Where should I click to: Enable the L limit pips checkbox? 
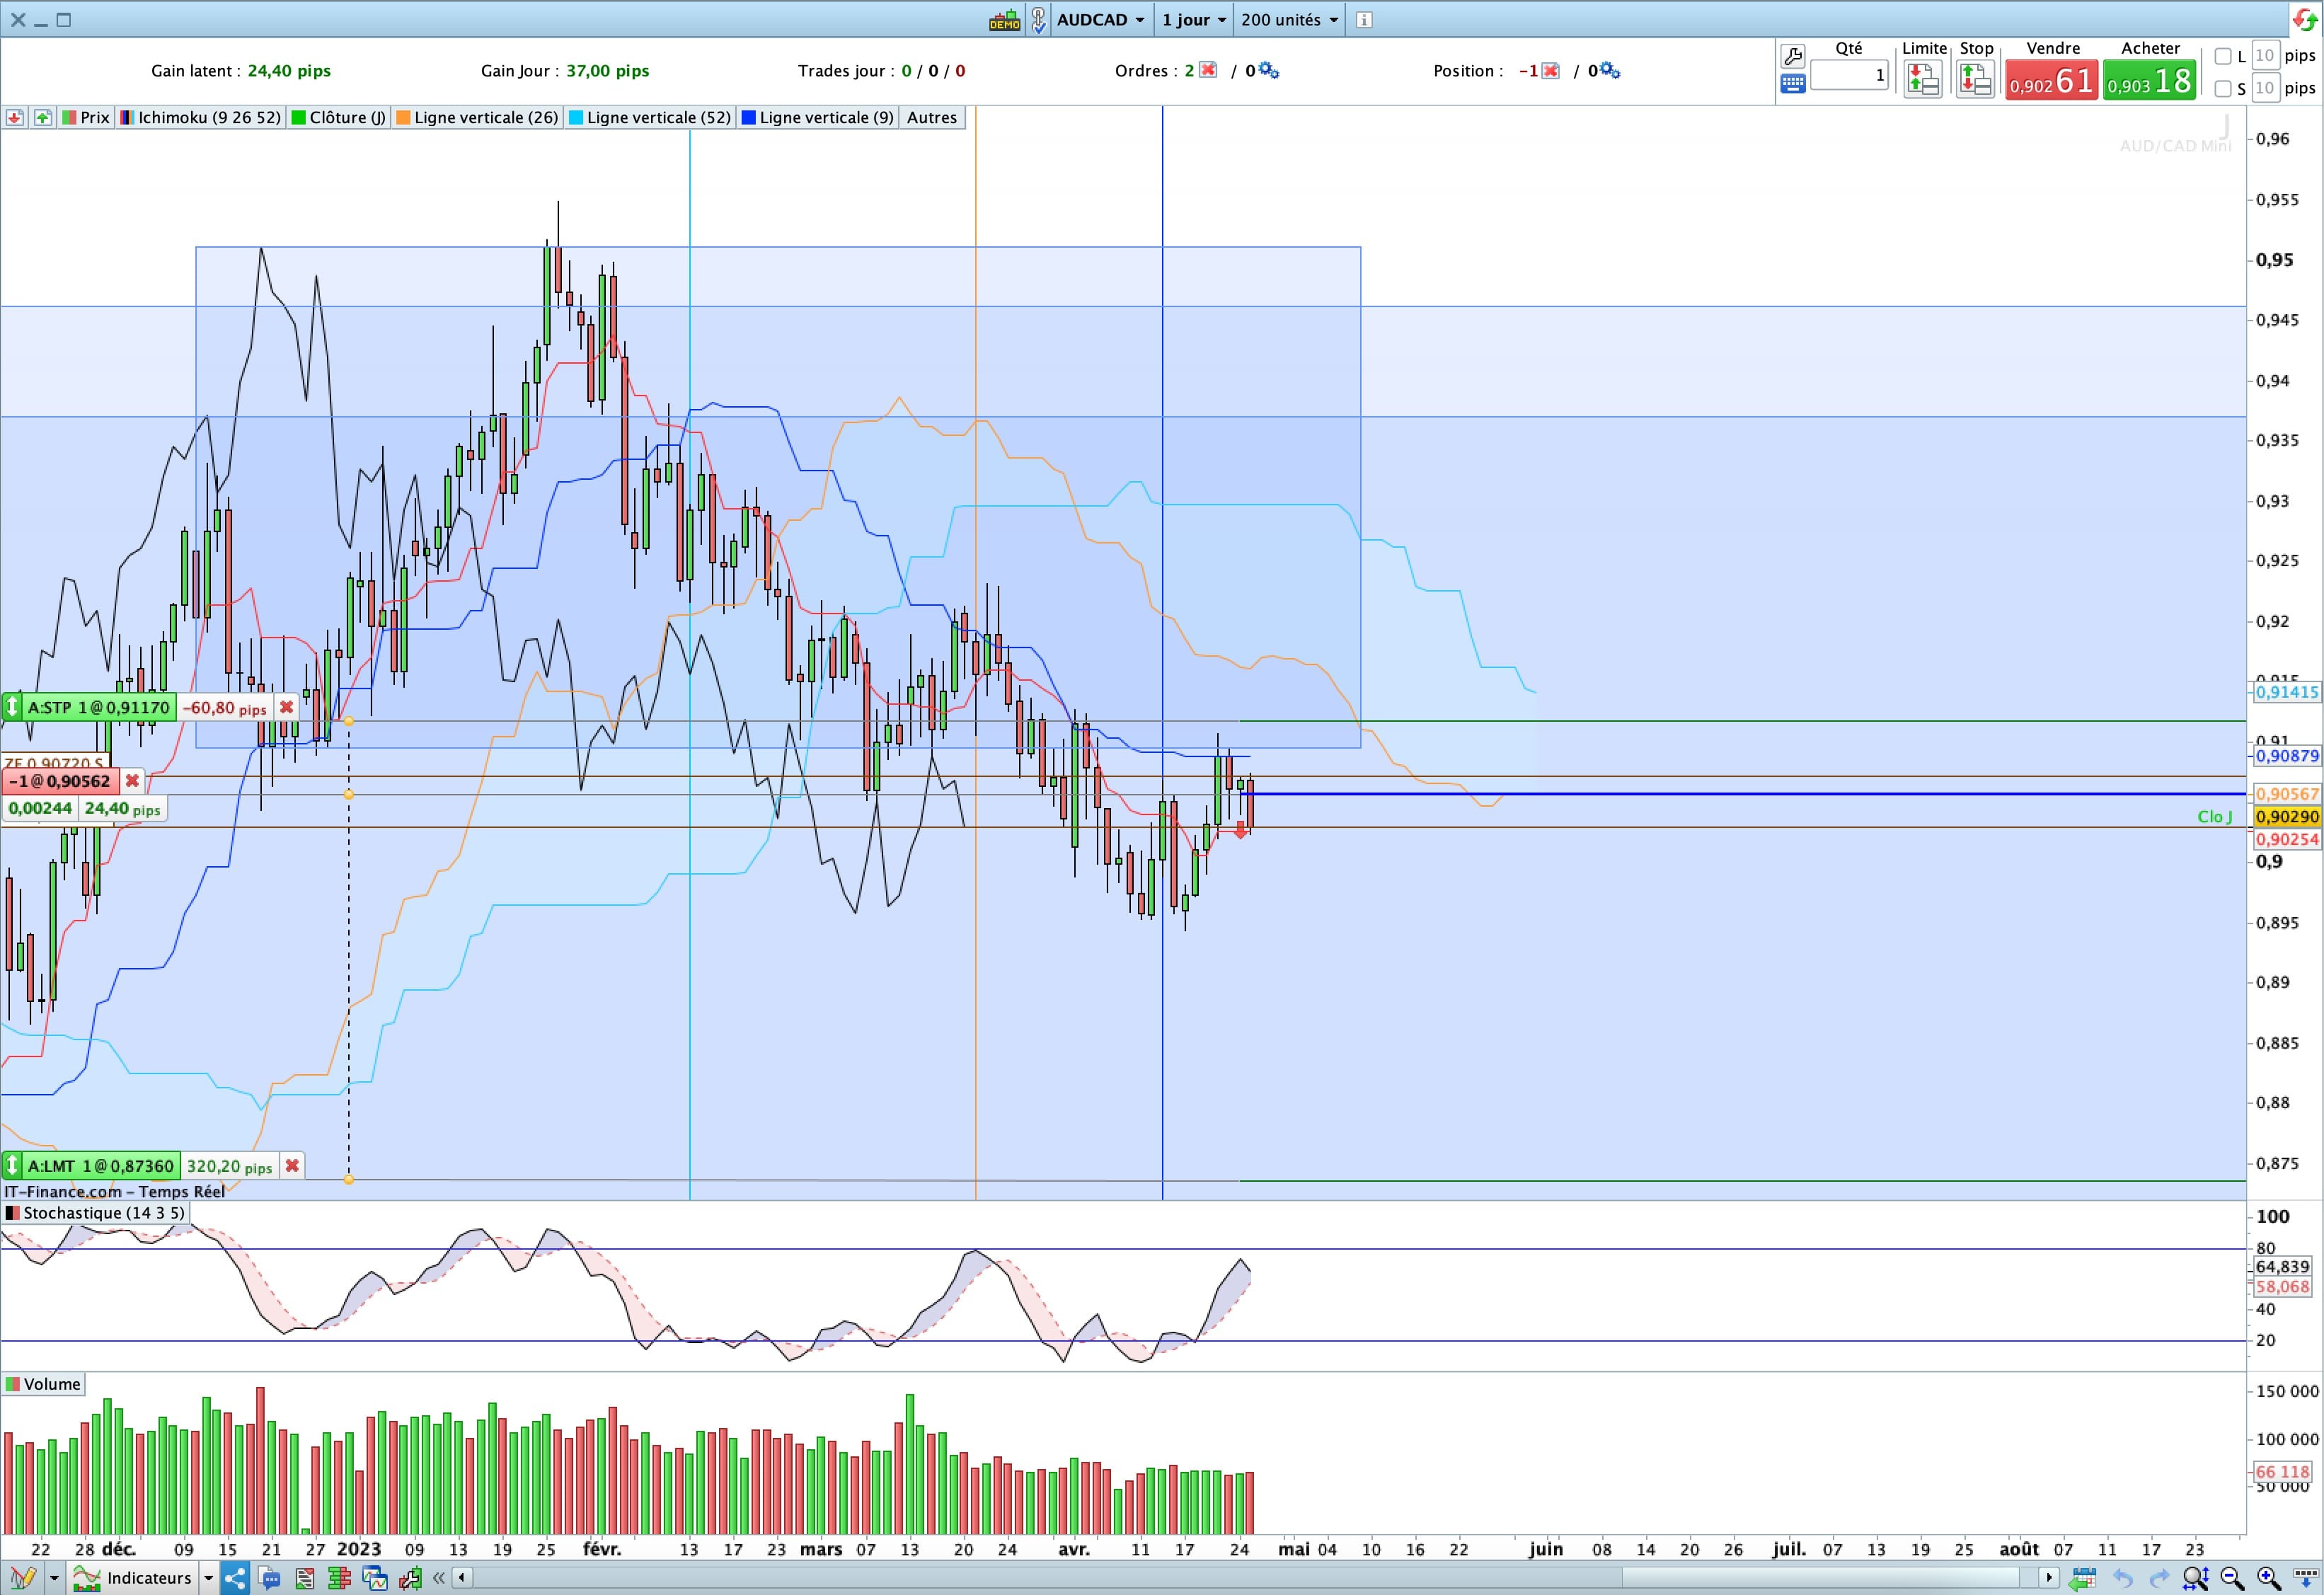[x=2223, y=56]
